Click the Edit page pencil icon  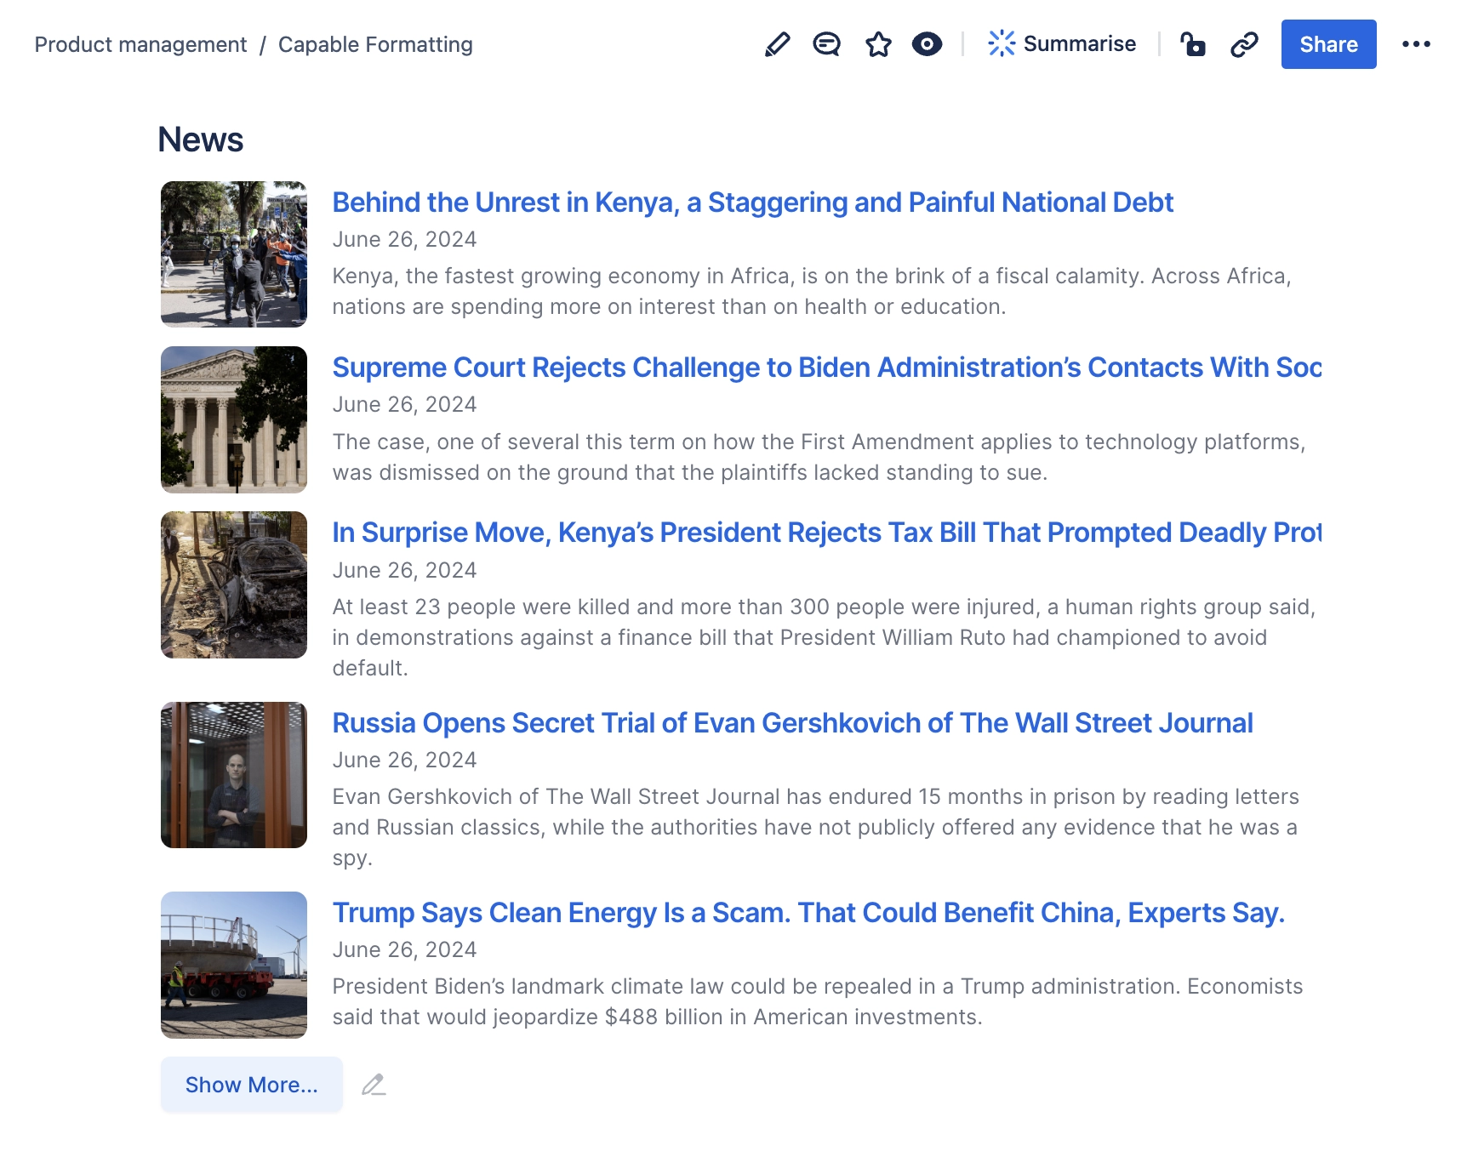tap(777, 44)
